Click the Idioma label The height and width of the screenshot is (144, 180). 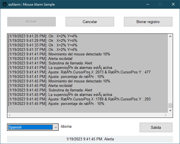(x=66, y=126)
